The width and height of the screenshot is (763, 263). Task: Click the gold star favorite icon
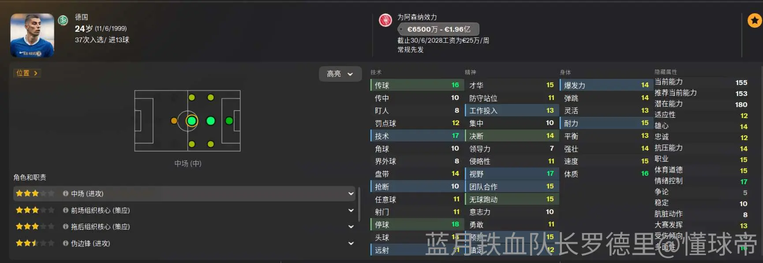755,20
